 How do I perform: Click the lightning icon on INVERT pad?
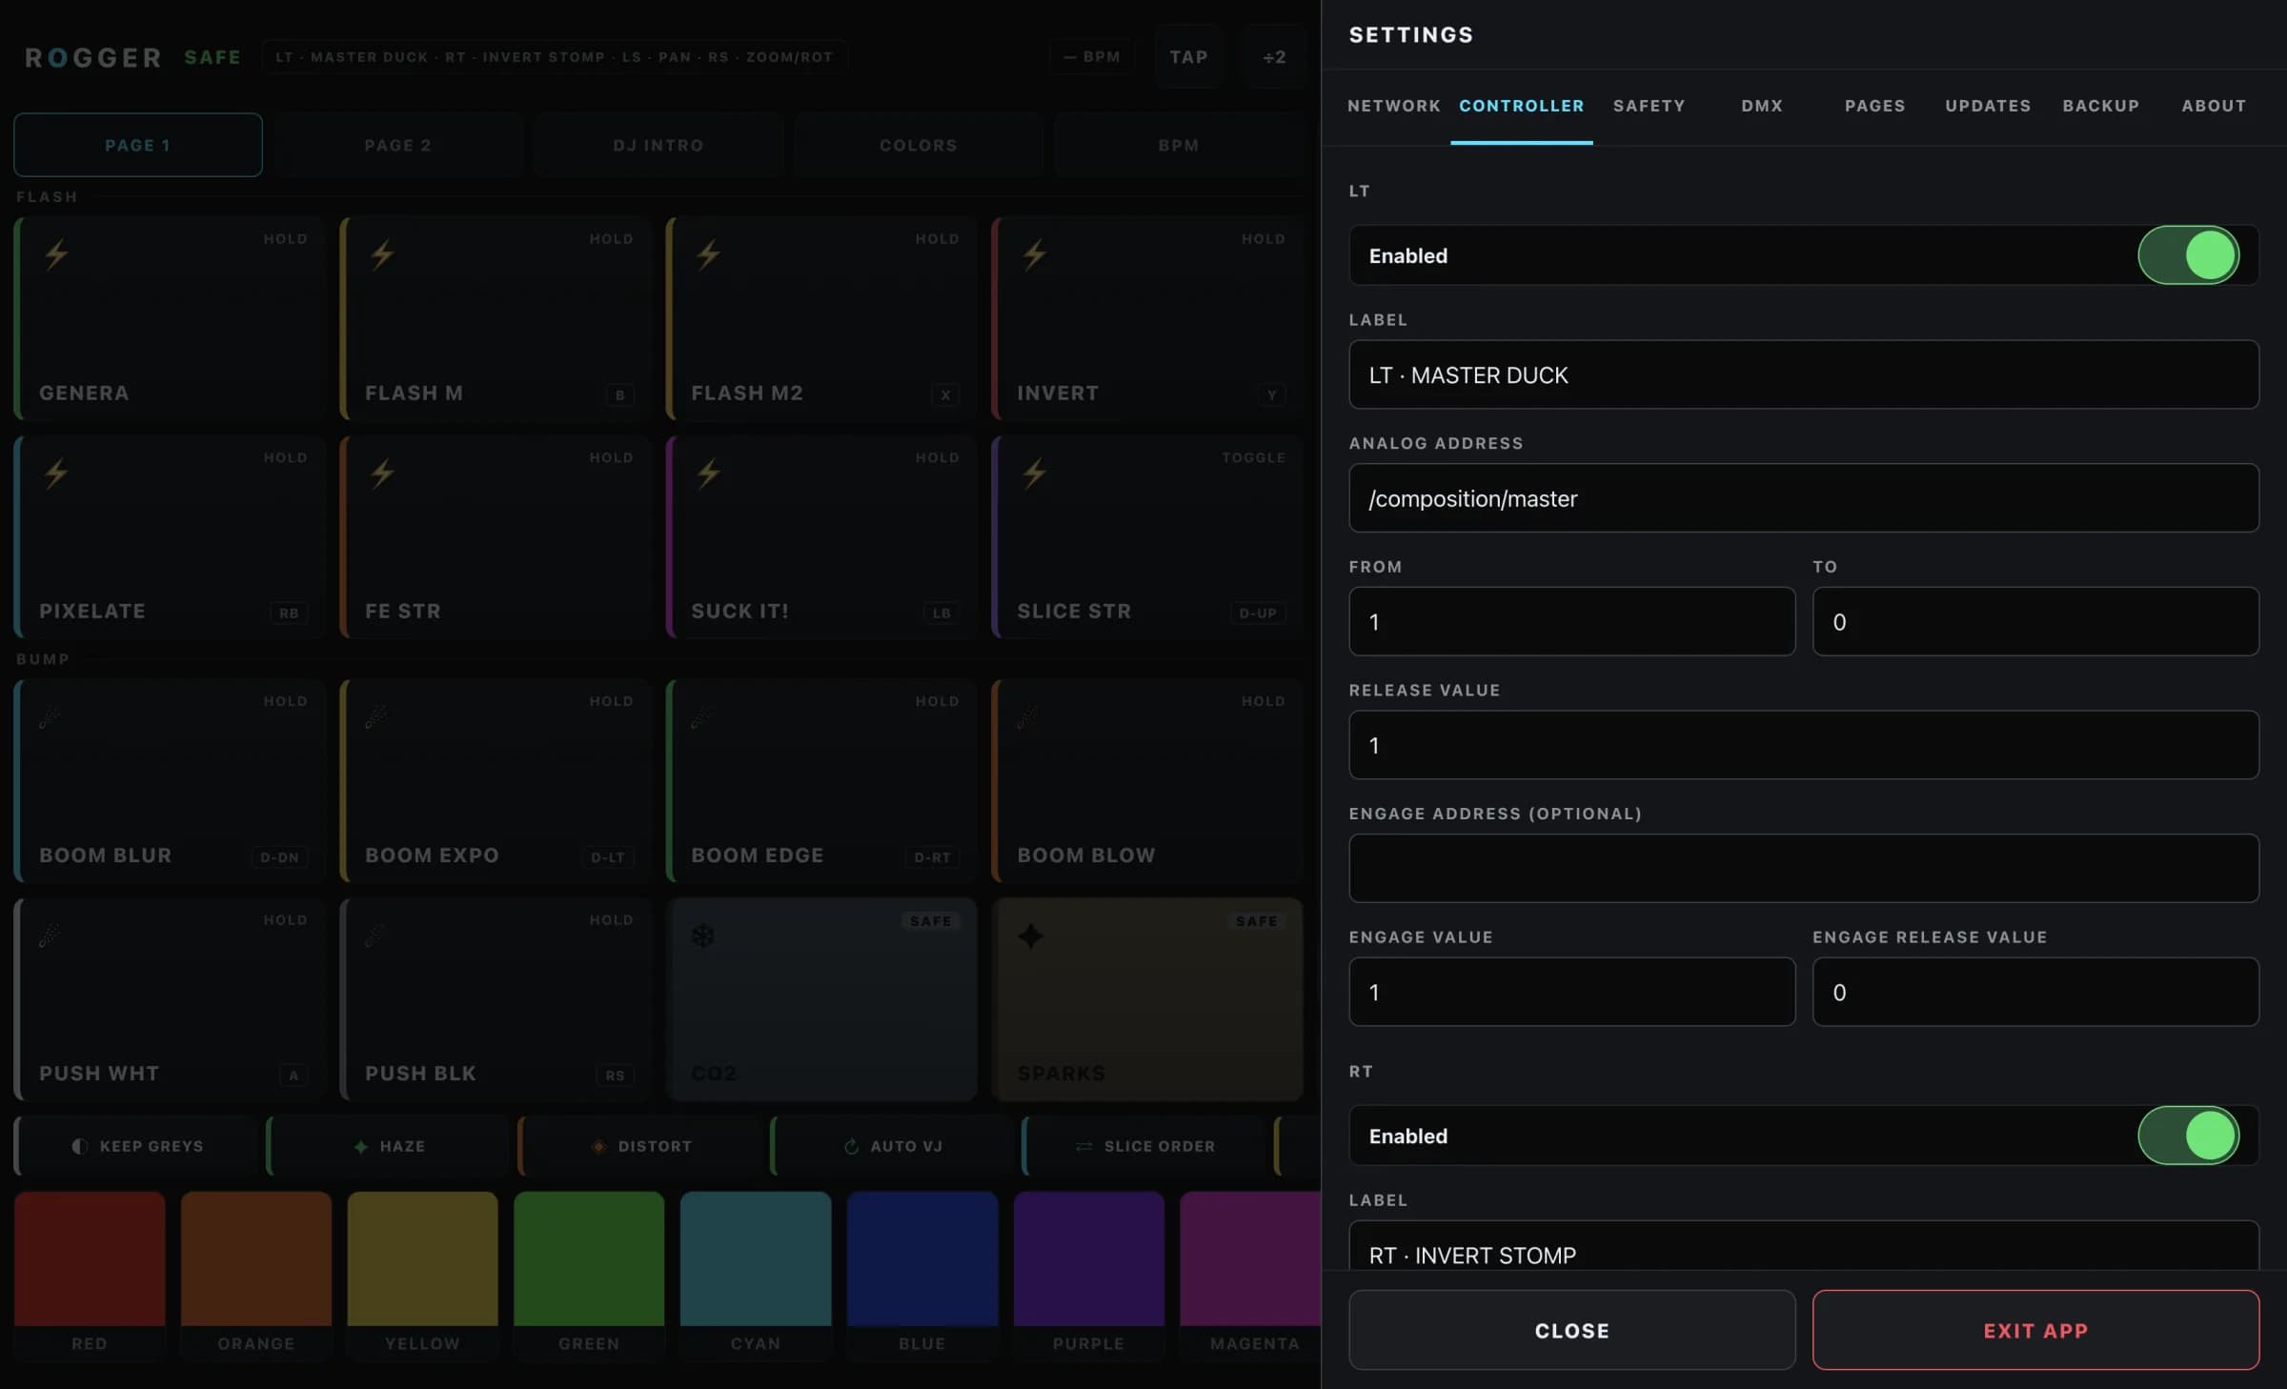1035,254
